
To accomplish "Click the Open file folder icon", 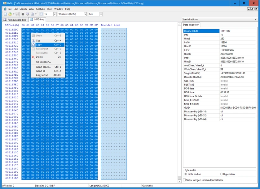I will point(10,14).
